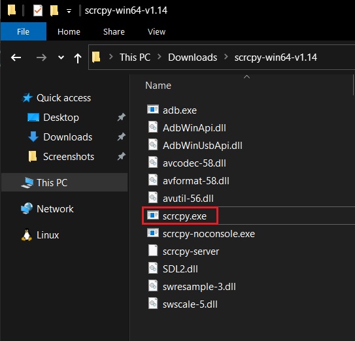Viewport: 355px width, 341px height.
Task: Click the This PC computer icon
Action: 27,183
